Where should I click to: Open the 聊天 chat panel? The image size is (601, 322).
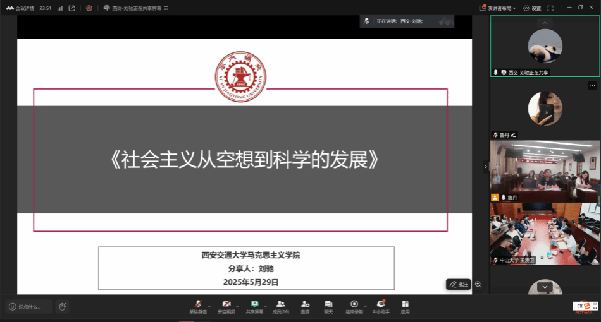pos(328,306)
